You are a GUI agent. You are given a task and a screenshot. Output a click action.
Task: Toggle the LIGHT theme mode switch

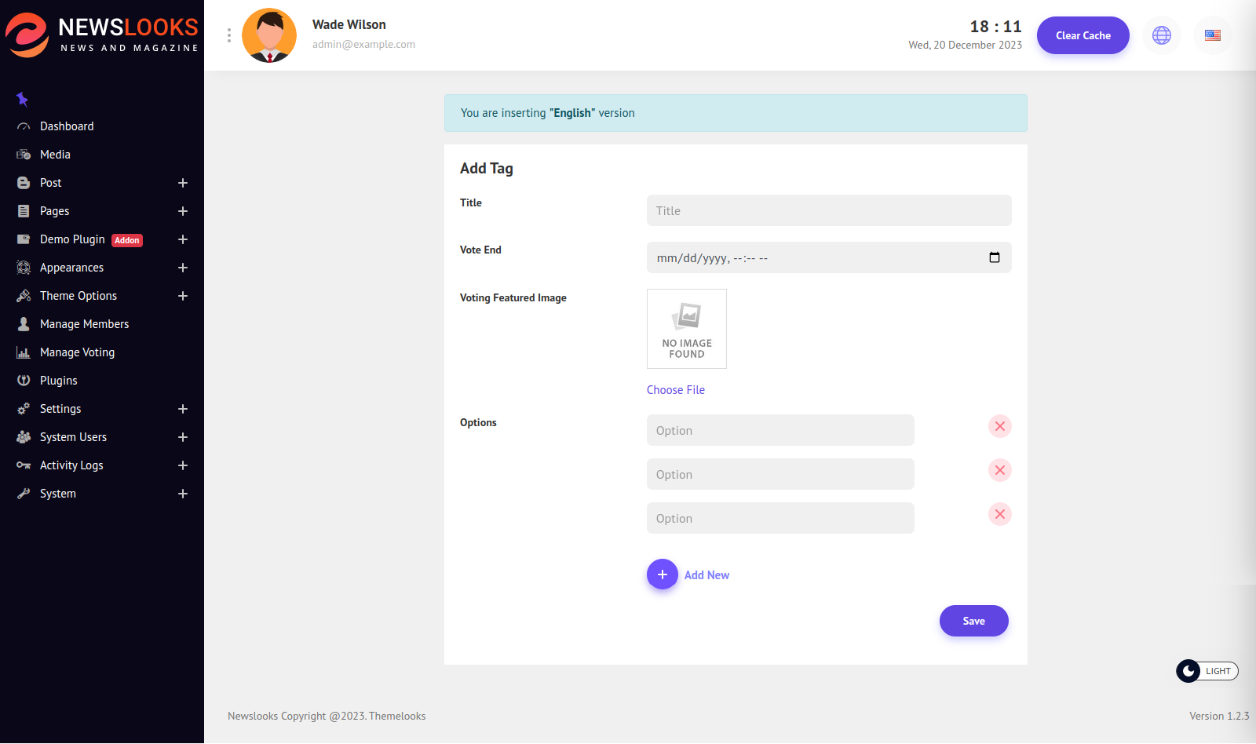click(x=1207, y=671)
